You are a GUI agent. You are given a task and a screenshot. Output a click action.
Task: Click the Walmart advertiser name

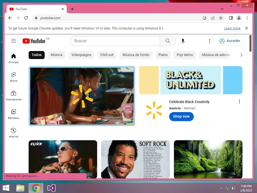coord(189,108)
